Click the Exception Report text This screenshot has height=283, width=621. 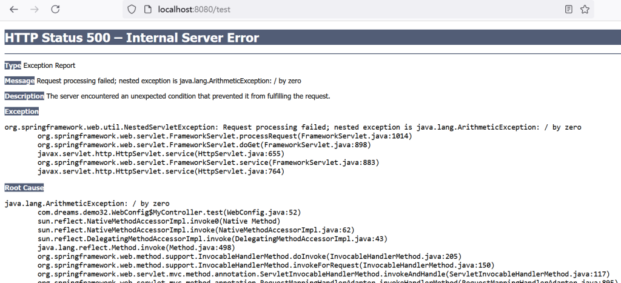pyautogui.click(x=50, y=65)
